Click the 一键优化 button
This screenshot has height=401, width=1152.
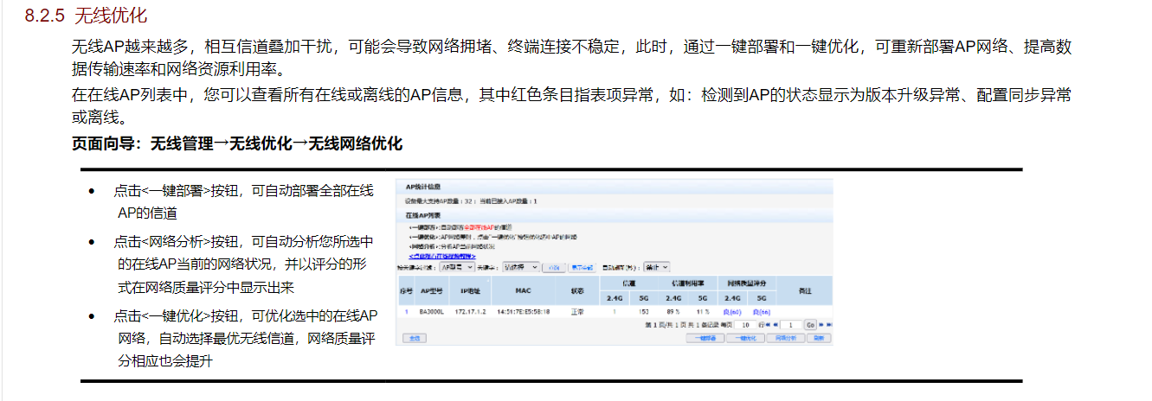(746, 338)
